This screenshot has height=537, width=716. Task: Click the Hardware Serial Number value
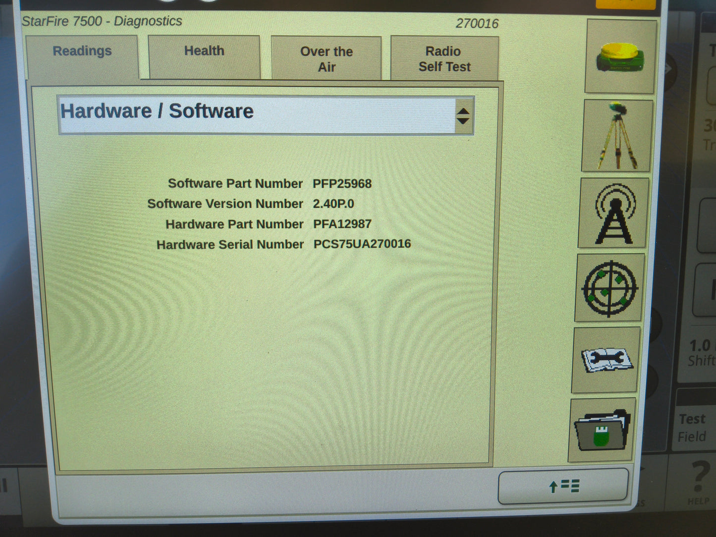362,244
